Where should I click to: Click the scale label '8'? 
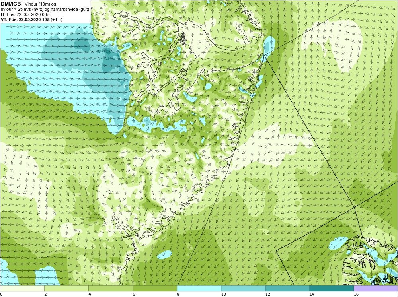[178, 294]
